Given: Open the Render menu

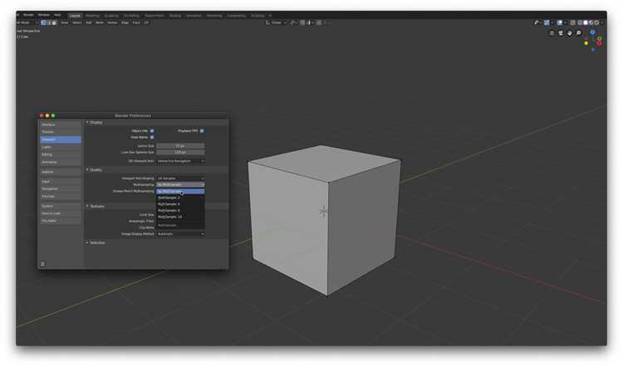Looking at the screenshot, I should coord(28,15).
